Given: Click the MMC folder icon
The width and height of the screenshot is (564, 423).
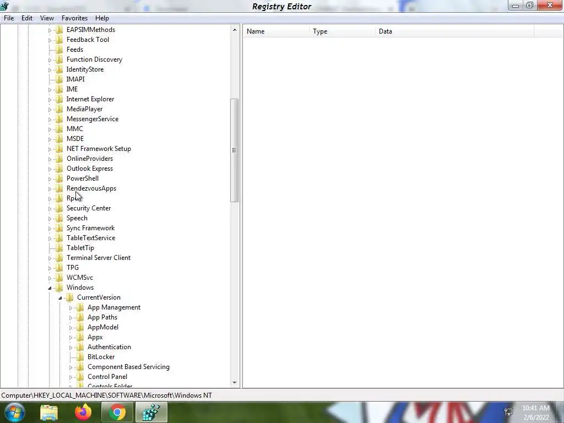Looking at the screenshot, I should tap(59, 129).
